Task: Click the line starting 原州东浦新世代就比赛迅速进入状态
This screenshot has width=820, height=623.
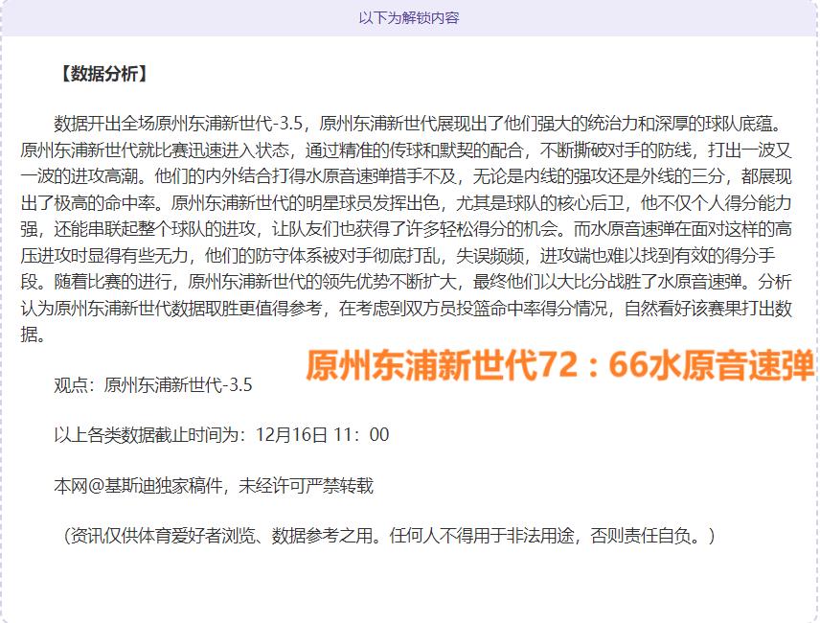Action: click(406, 150)
